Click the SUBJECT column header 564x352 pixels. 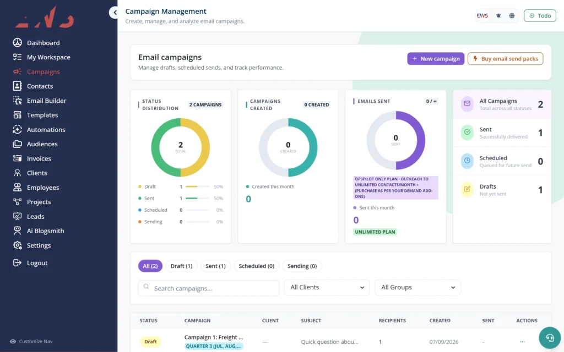(x=311, y=321)
